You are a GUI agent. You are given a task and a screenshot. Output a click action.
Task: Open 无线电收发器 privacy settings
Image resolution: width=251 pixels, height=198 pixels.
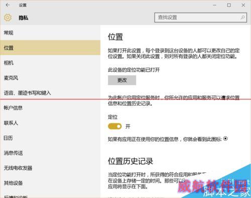(50, 168)
